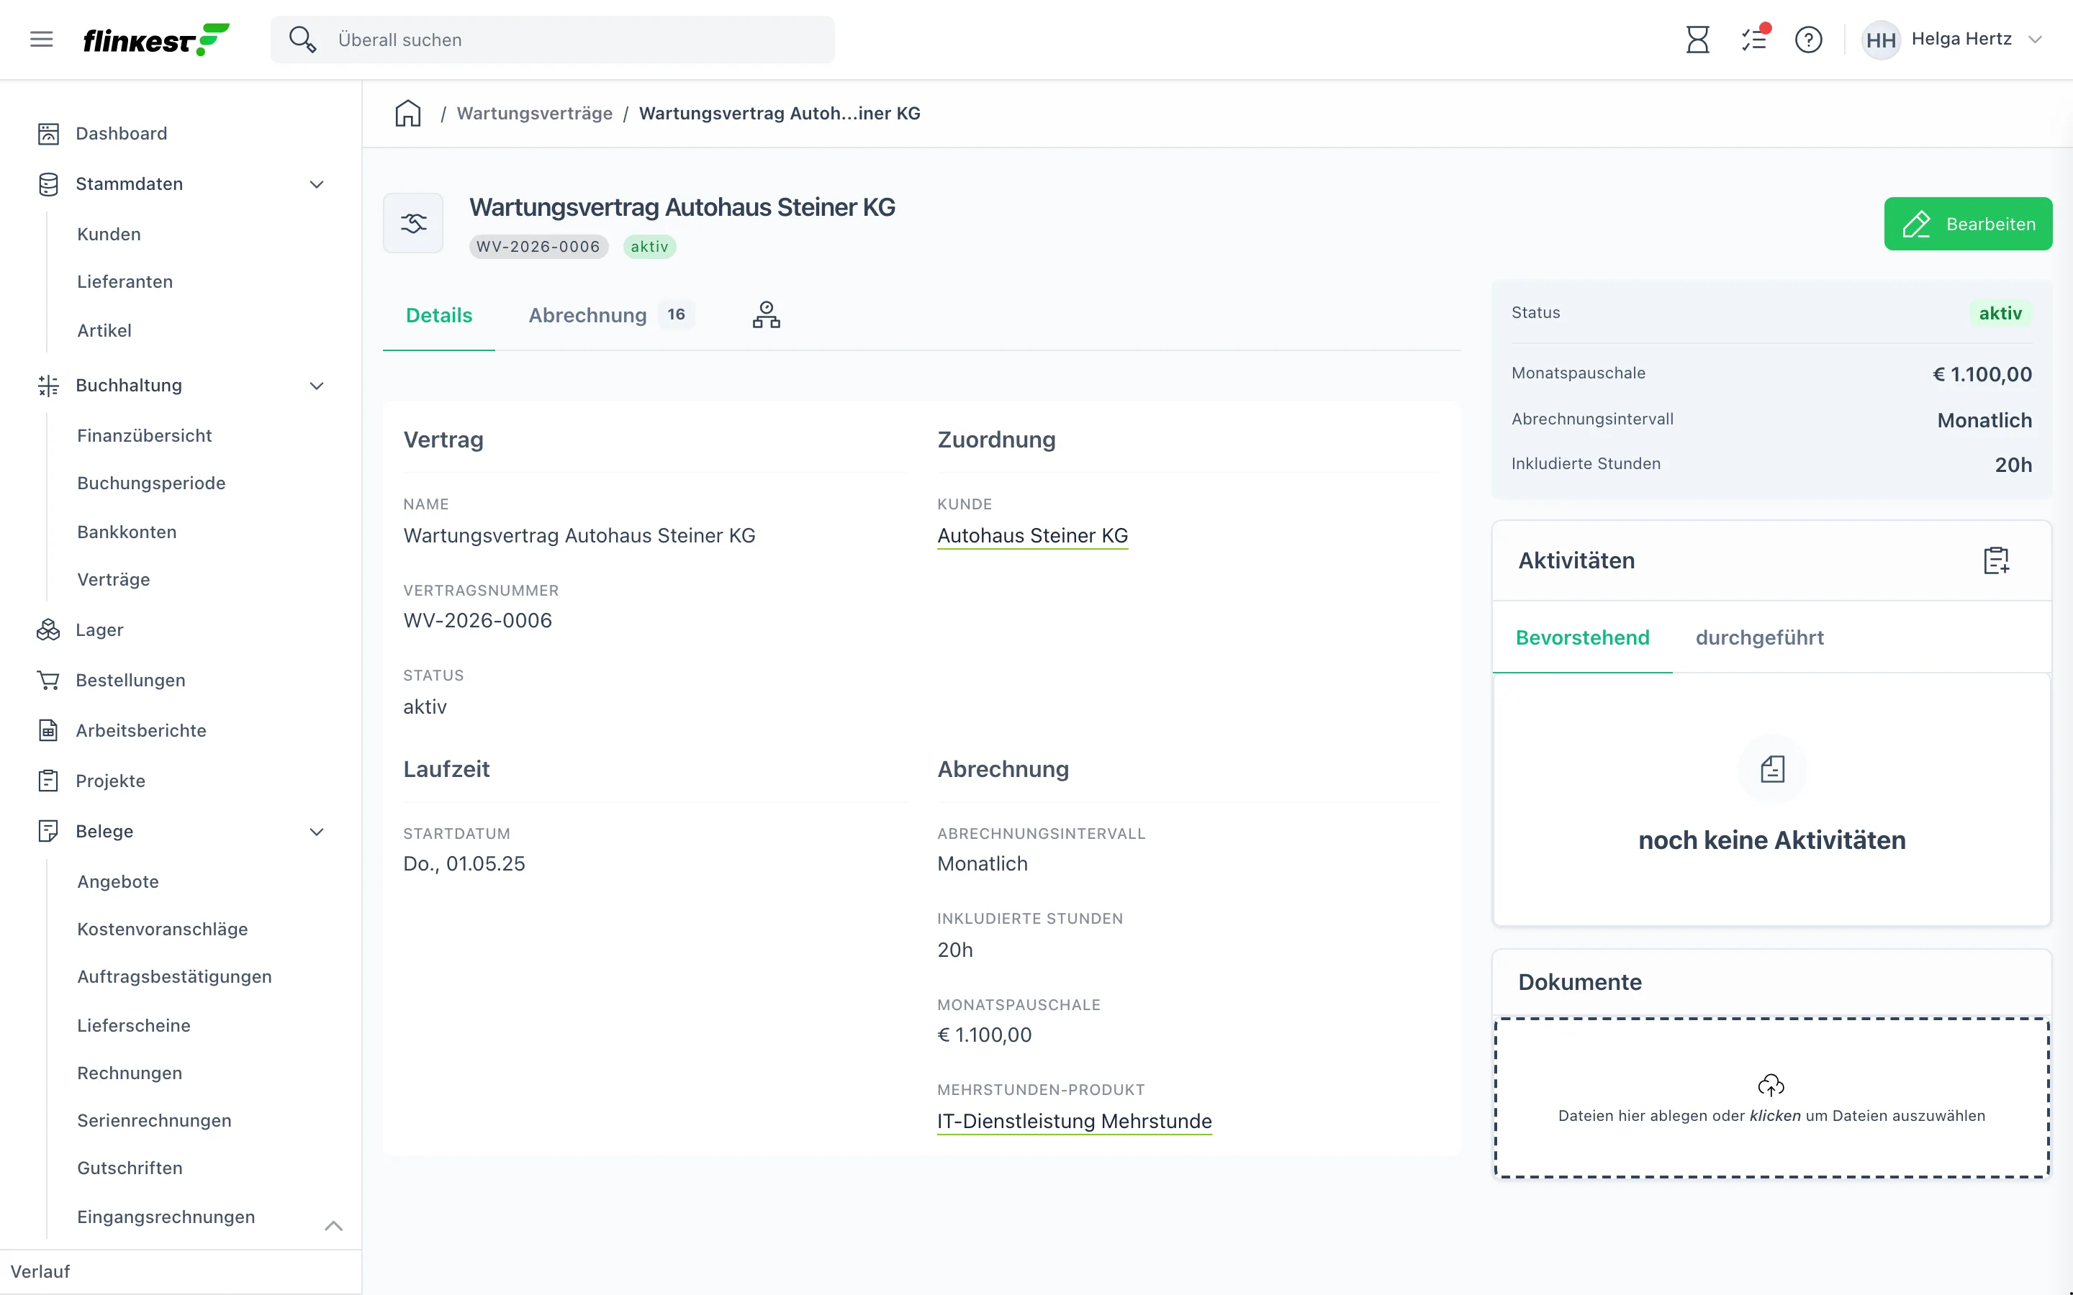The image size is (2073, 1295).
Task: Click the HH user avatar
Action: point(1880,40)
